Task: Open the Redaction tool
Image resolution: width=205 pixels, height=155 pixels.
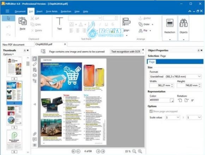Action: [x=170, y=26]
